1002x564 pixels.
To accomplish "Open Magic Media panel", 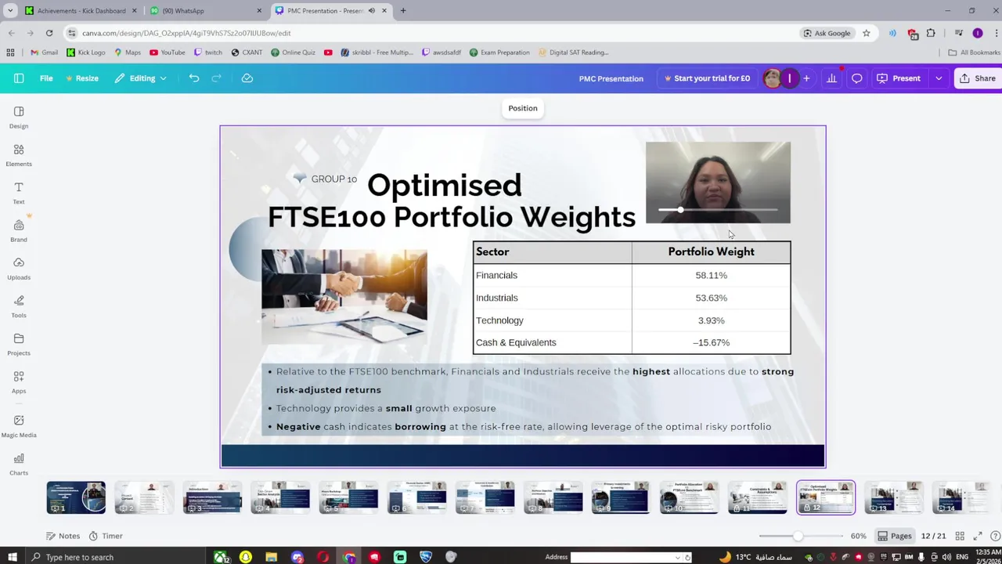I will [x=19, y=425].
